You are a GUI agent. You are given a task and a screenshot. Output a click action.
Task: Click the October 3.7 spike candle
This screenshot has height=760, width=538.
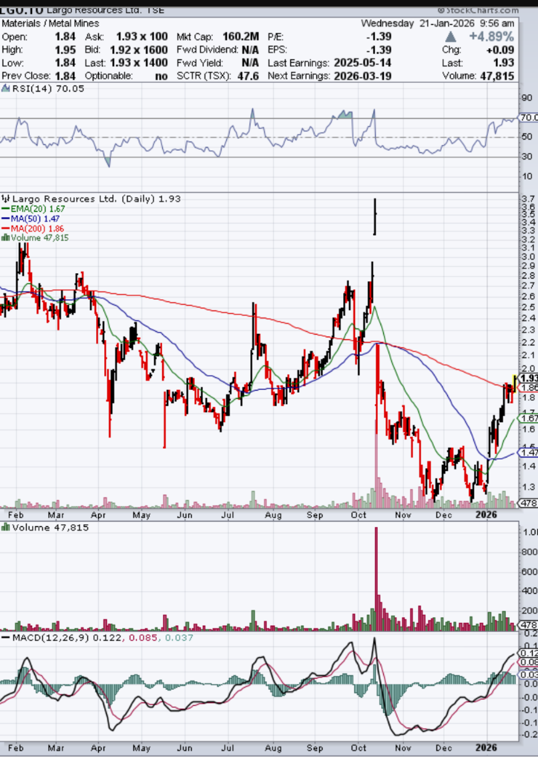pyautogui.click(x=375, y=216)
